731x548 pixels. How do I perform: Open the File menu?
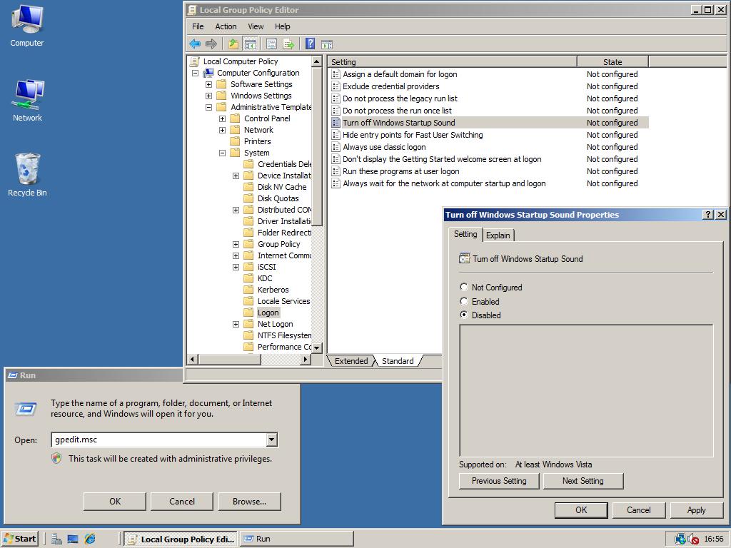(198, 26)
